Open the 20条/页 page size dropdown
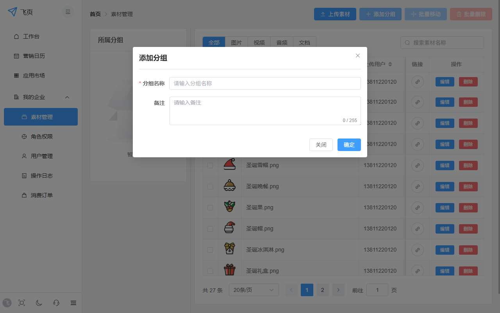Viewport: 500px width, 313px height. click(x=254, y=290)
